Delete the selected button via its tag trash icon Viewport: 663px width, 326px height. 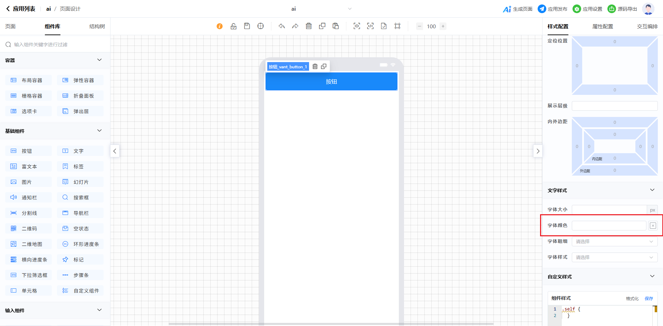click(315, 67)
